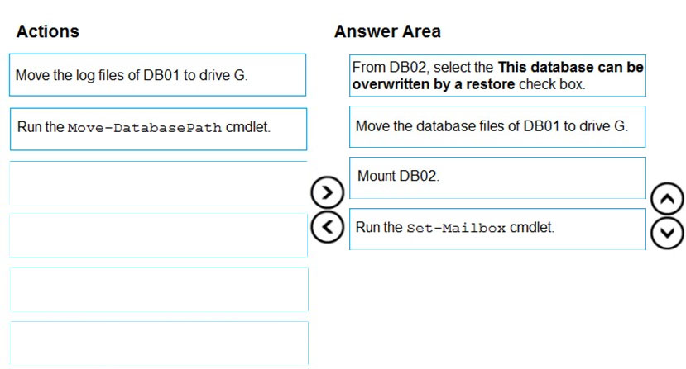This screenshot has height=369, width=686.
Task: Click the 'Move-DatabasePath' monospace text
Action: (145, 128)
